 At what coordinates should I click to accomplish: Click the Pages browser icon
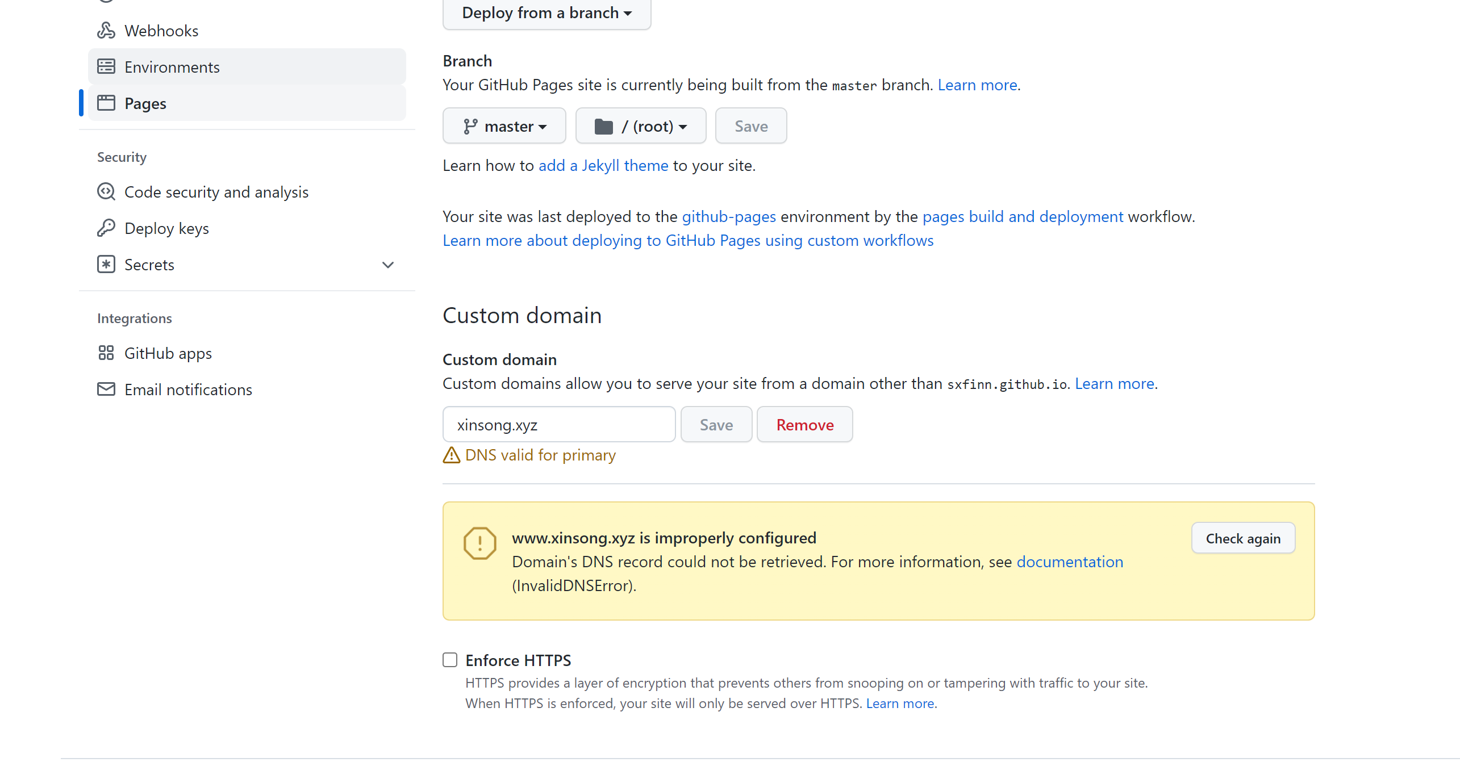click(x=106, y=103)
